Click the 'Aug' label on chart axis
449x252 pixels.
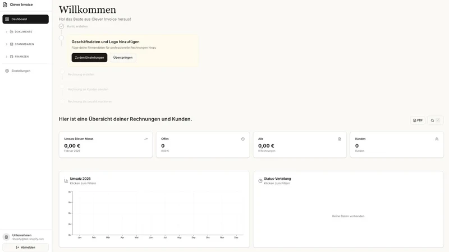click(x=179, y=237)
